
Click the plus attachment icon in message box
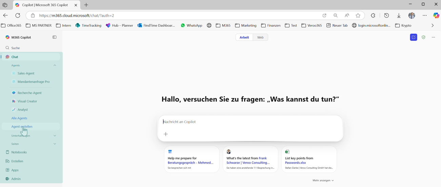[166, 134]
